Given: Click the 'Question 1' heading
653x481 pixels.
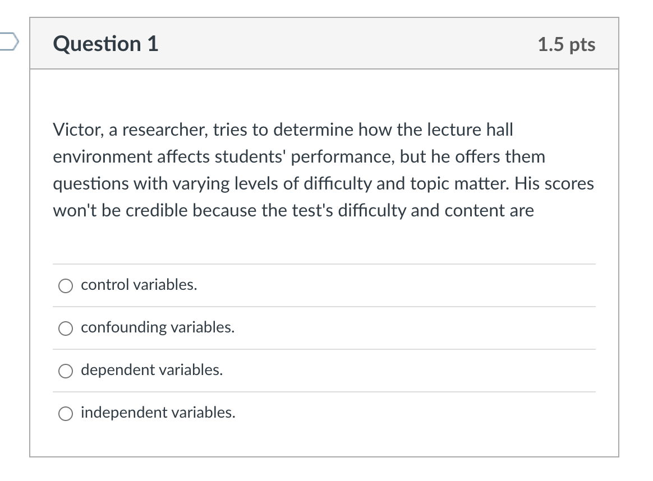Looking at the screenshot, I should pos(106,44).
